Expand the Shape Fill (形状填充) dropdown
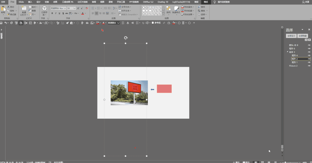312x163 pixels. pos(193,7)
